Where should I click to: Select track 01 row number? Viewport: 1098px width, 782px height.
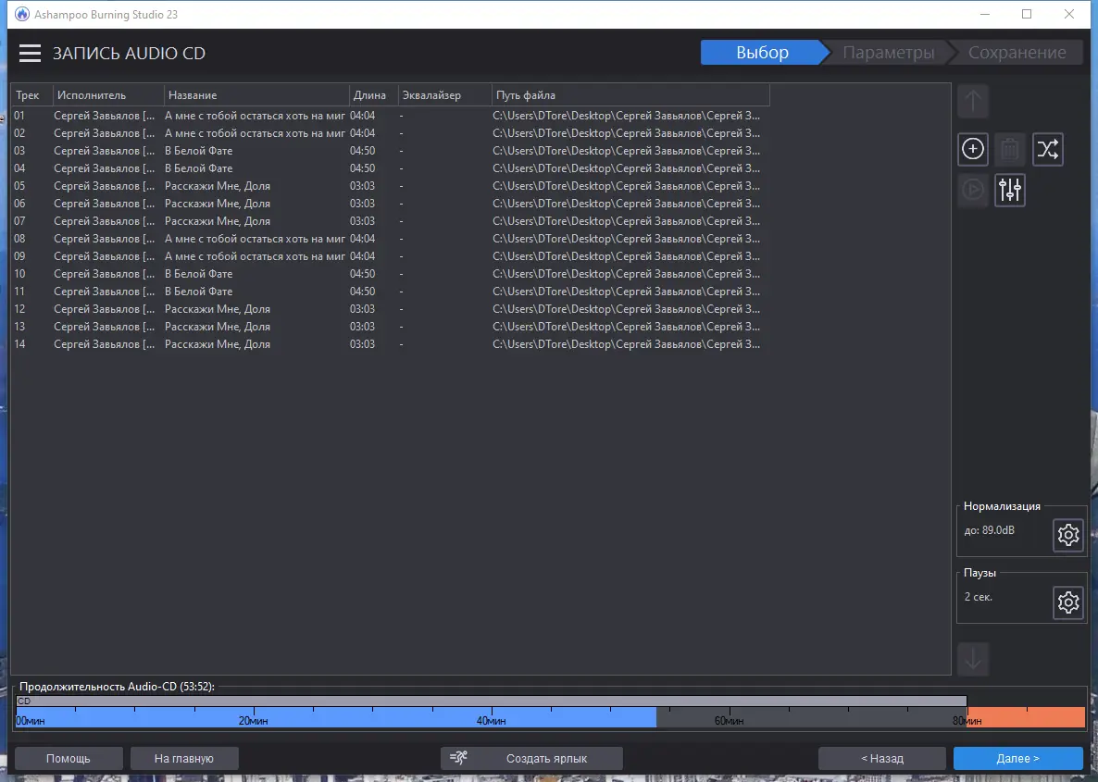click(19, 116)
